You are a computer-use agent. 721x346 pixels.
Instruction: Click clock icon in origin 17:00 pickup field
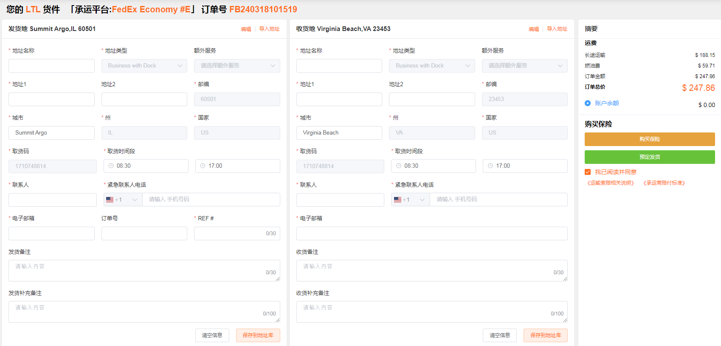203,166
